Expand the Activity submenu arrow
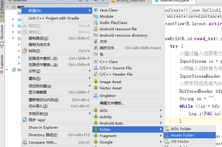Viewport: 222px width, 147px height. (x=161, y=117)
